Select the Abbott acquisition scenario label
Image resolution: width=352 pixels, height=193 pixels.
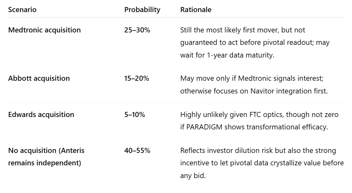click(39, 79)
